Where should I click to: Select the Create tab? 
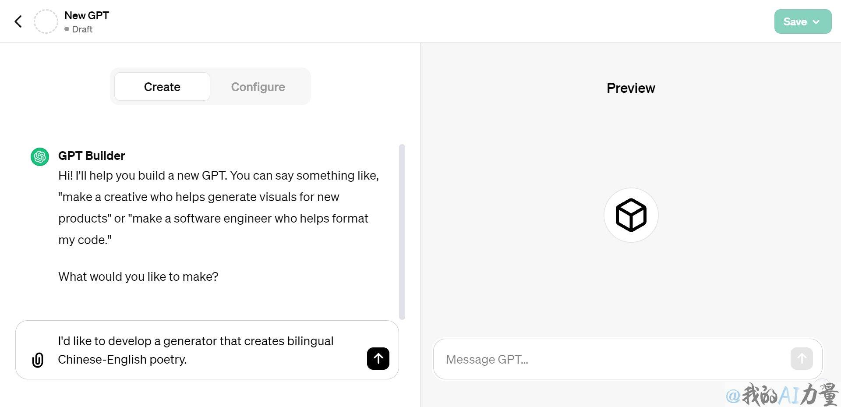point(162,87)
